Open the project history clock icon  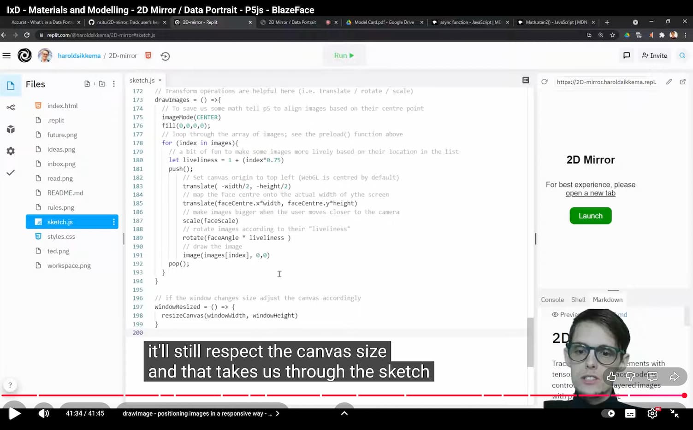pyautogui.click(x=165, y=56)
